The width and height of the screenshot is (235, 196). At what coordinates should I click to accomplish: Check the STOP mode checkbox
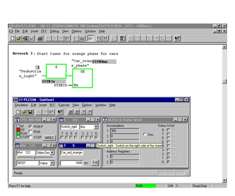pyautogui.click(x=30, y=137)
